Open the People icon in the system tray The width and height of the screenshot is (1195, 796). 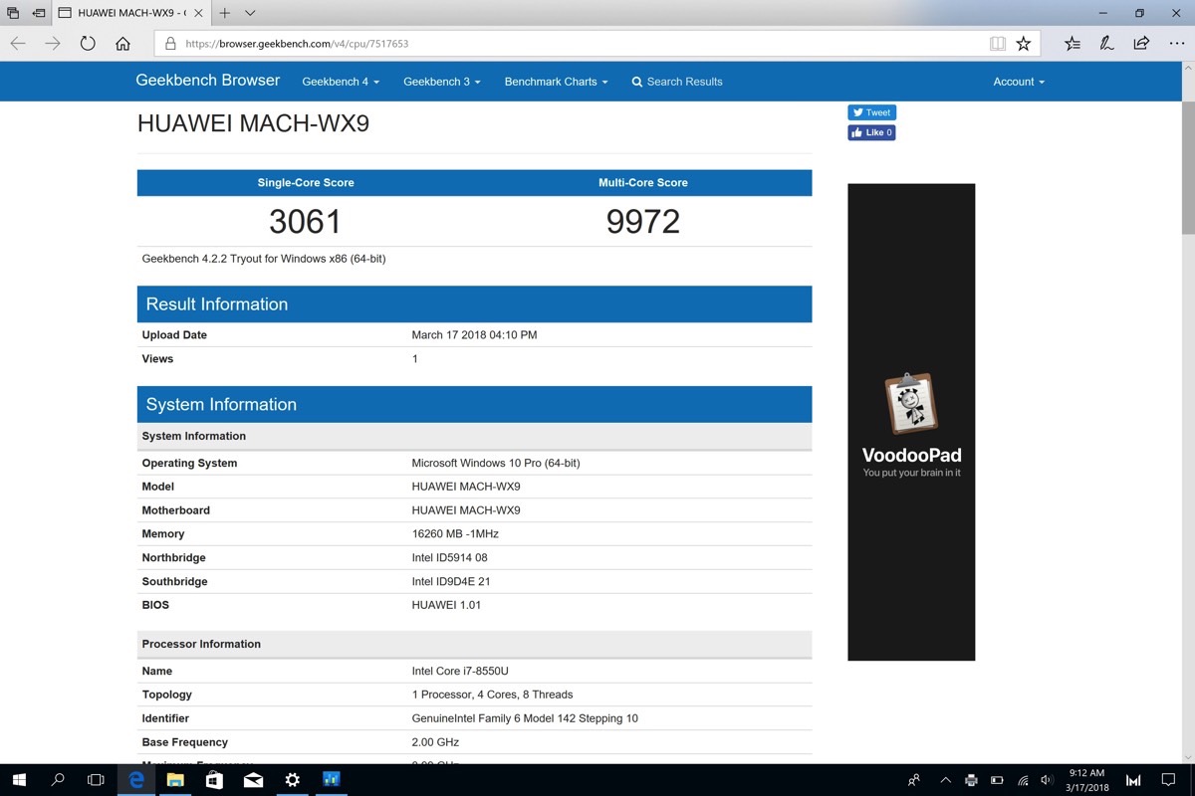click(914, 781)
